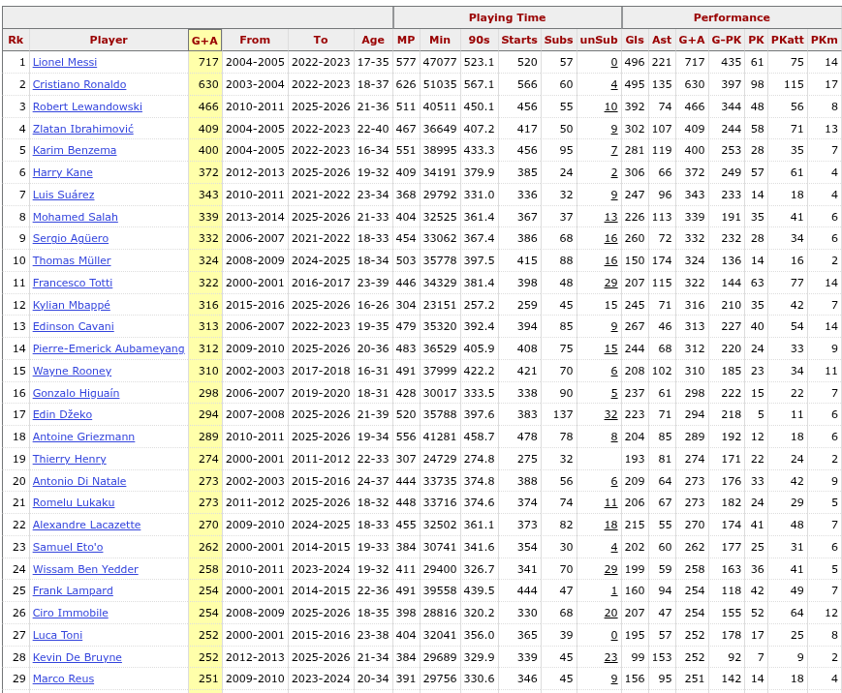842x693 pixels.
Task: Open Ciro Immobile's unSub value 20
Action: [610, 613]
